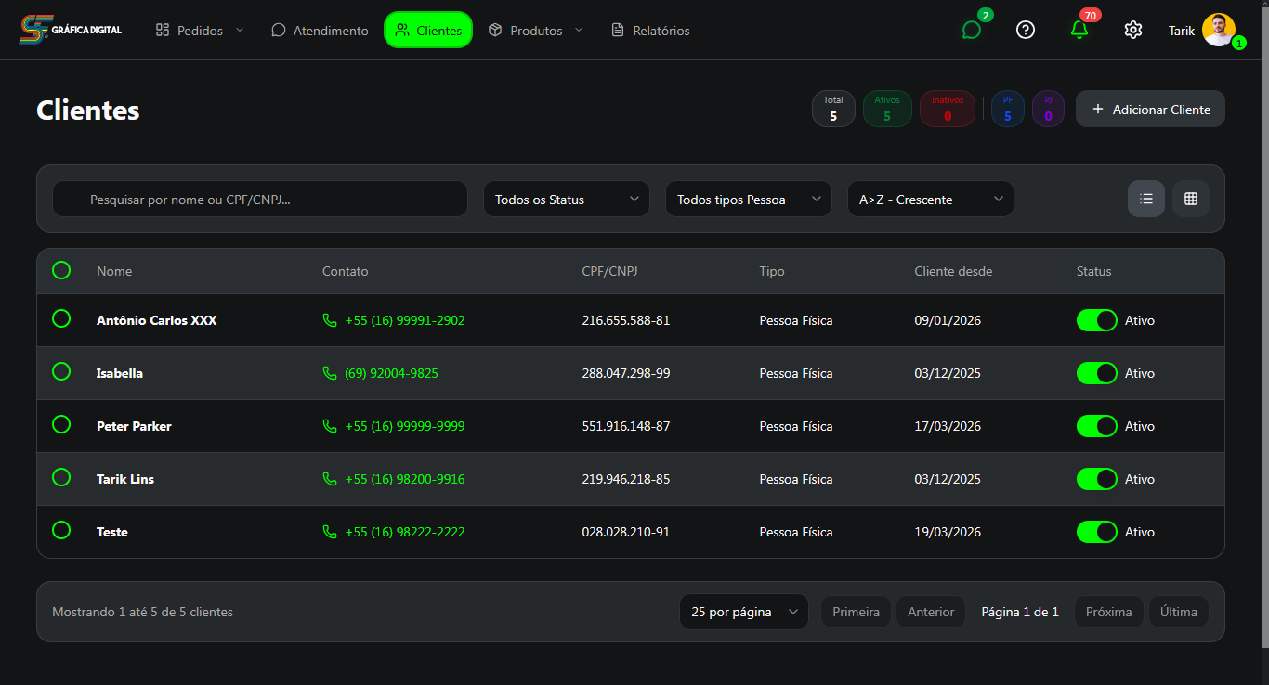Open the settings gear icon
Screen dimensions: 1269x685
click(x=1132, y=30)
